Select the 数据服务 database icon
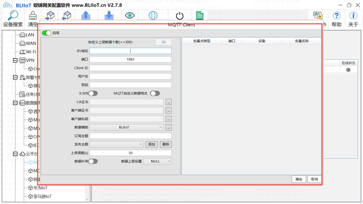This screenshot has height=204, width=363. pyautogui.click(x=23, y=103)
